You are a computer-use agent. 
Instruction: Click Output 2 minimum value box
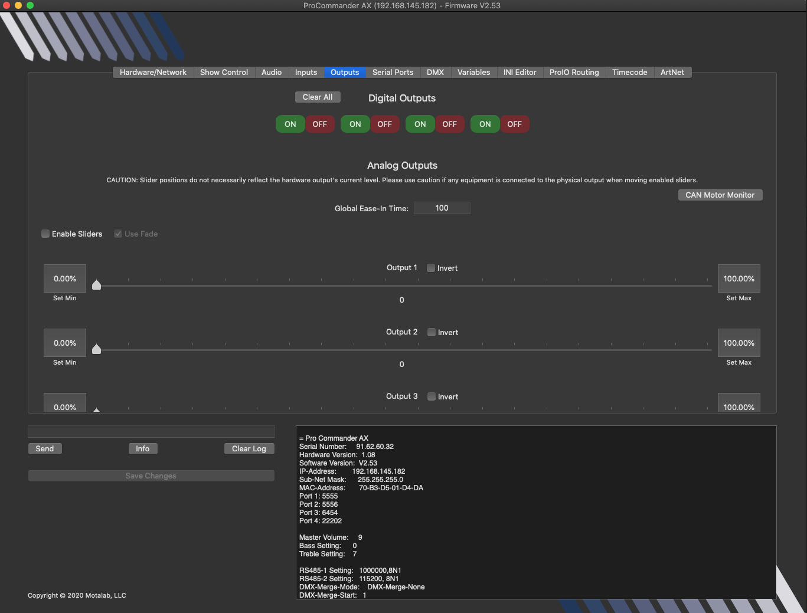tap(65, 343)
